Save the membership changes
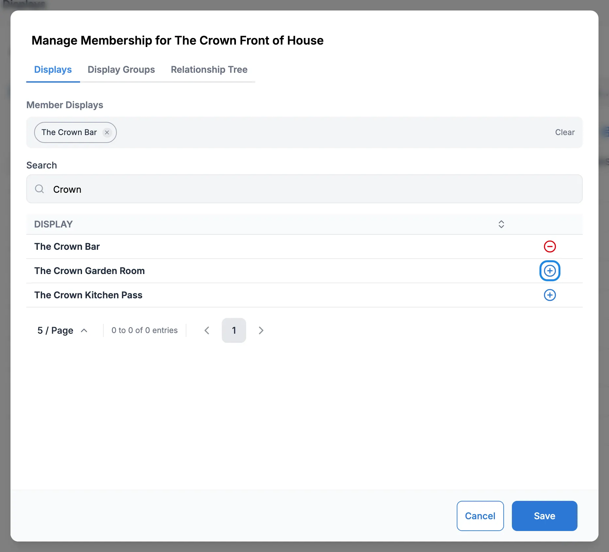609x552 pixels. click(x=544, y=516)
